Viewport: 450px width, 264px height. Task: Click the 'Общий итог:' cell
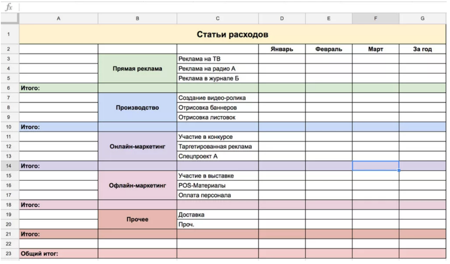58,254
